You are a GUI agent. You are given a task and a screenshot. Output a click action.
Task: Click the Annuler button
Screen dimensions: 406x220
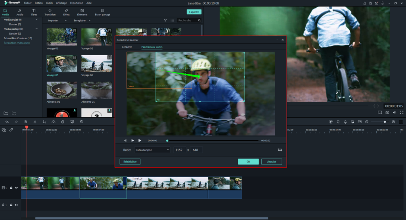pyautogui.click(x=272, y=161)
